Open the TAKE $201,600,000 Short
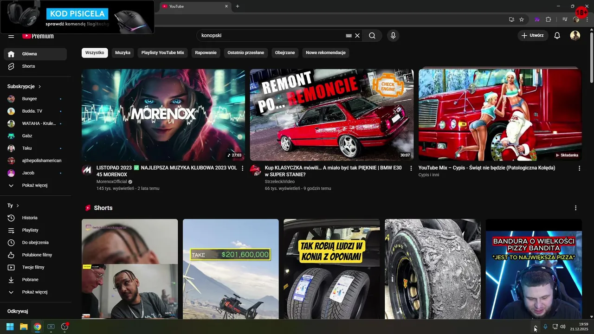 [231, 269]
